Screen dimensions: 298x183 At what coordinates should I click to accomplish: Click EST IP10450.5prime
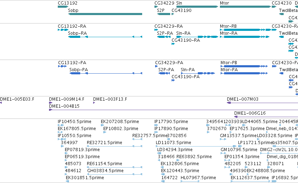point(75,122)
